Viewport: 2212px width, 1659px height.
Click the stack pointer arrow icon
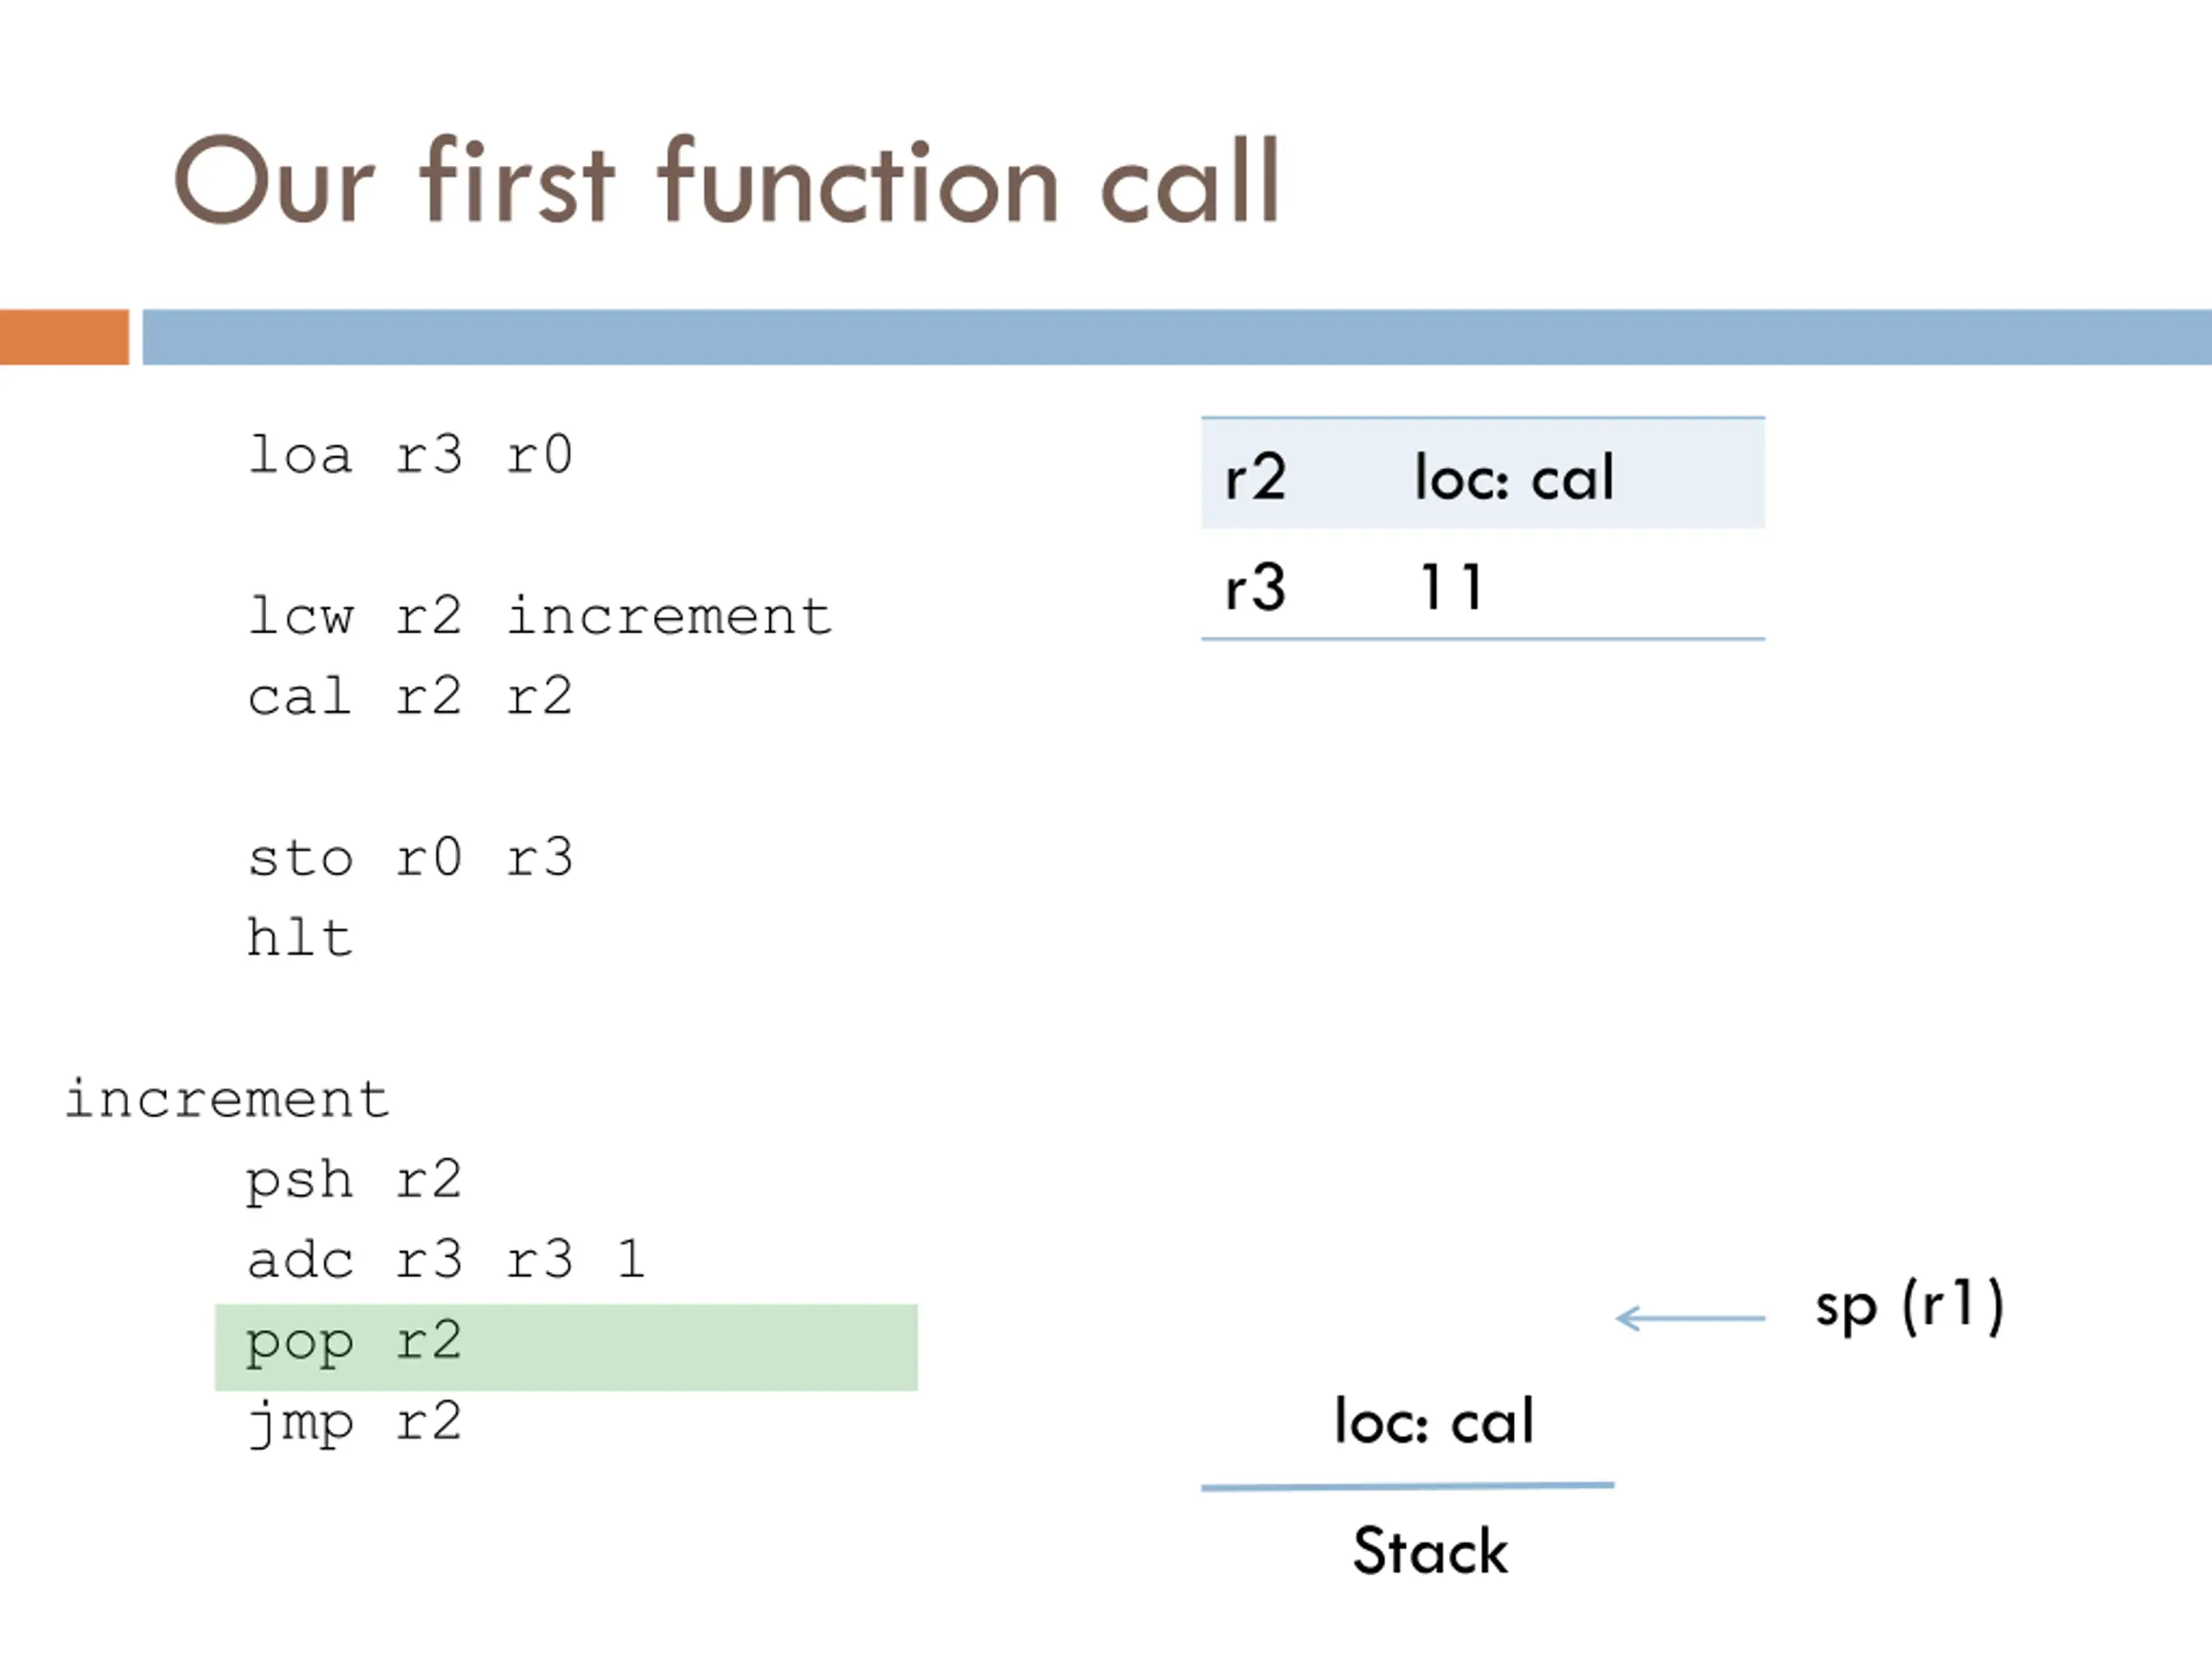point(1691,1319)
